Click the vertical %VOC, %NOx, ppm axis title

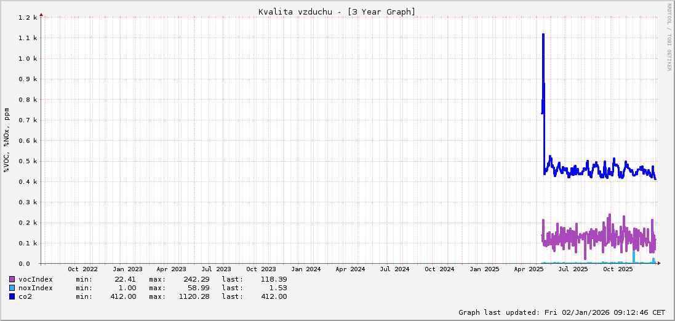(x=7, y=140)
